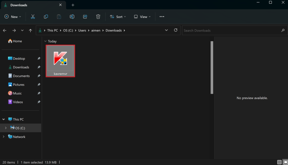
Task: Unpin Documents using its pin icon
Action: [39, 76]
